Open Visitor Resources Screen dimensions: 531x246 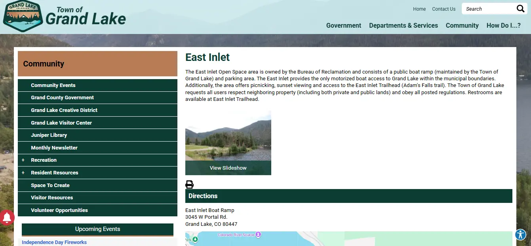click(x=97, y=198)
